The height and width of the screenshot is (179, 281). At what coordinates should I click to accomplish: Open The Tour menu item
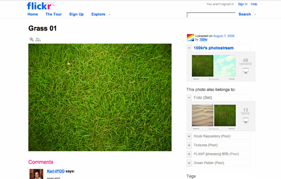[x=53, y=14]
